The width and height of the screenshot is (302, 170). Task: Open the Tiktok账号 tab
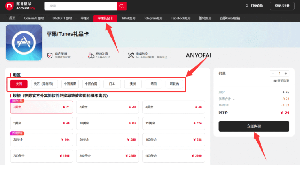point(129,18)
